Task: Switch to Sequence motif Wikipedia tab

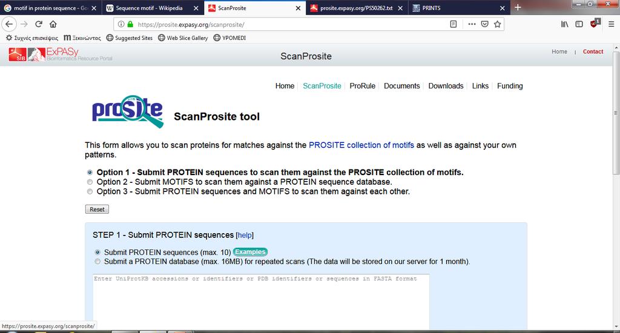Action: (x=149, y=8)
